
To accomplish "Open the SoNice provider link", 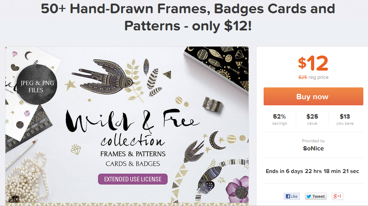I will tap(313, 148).
